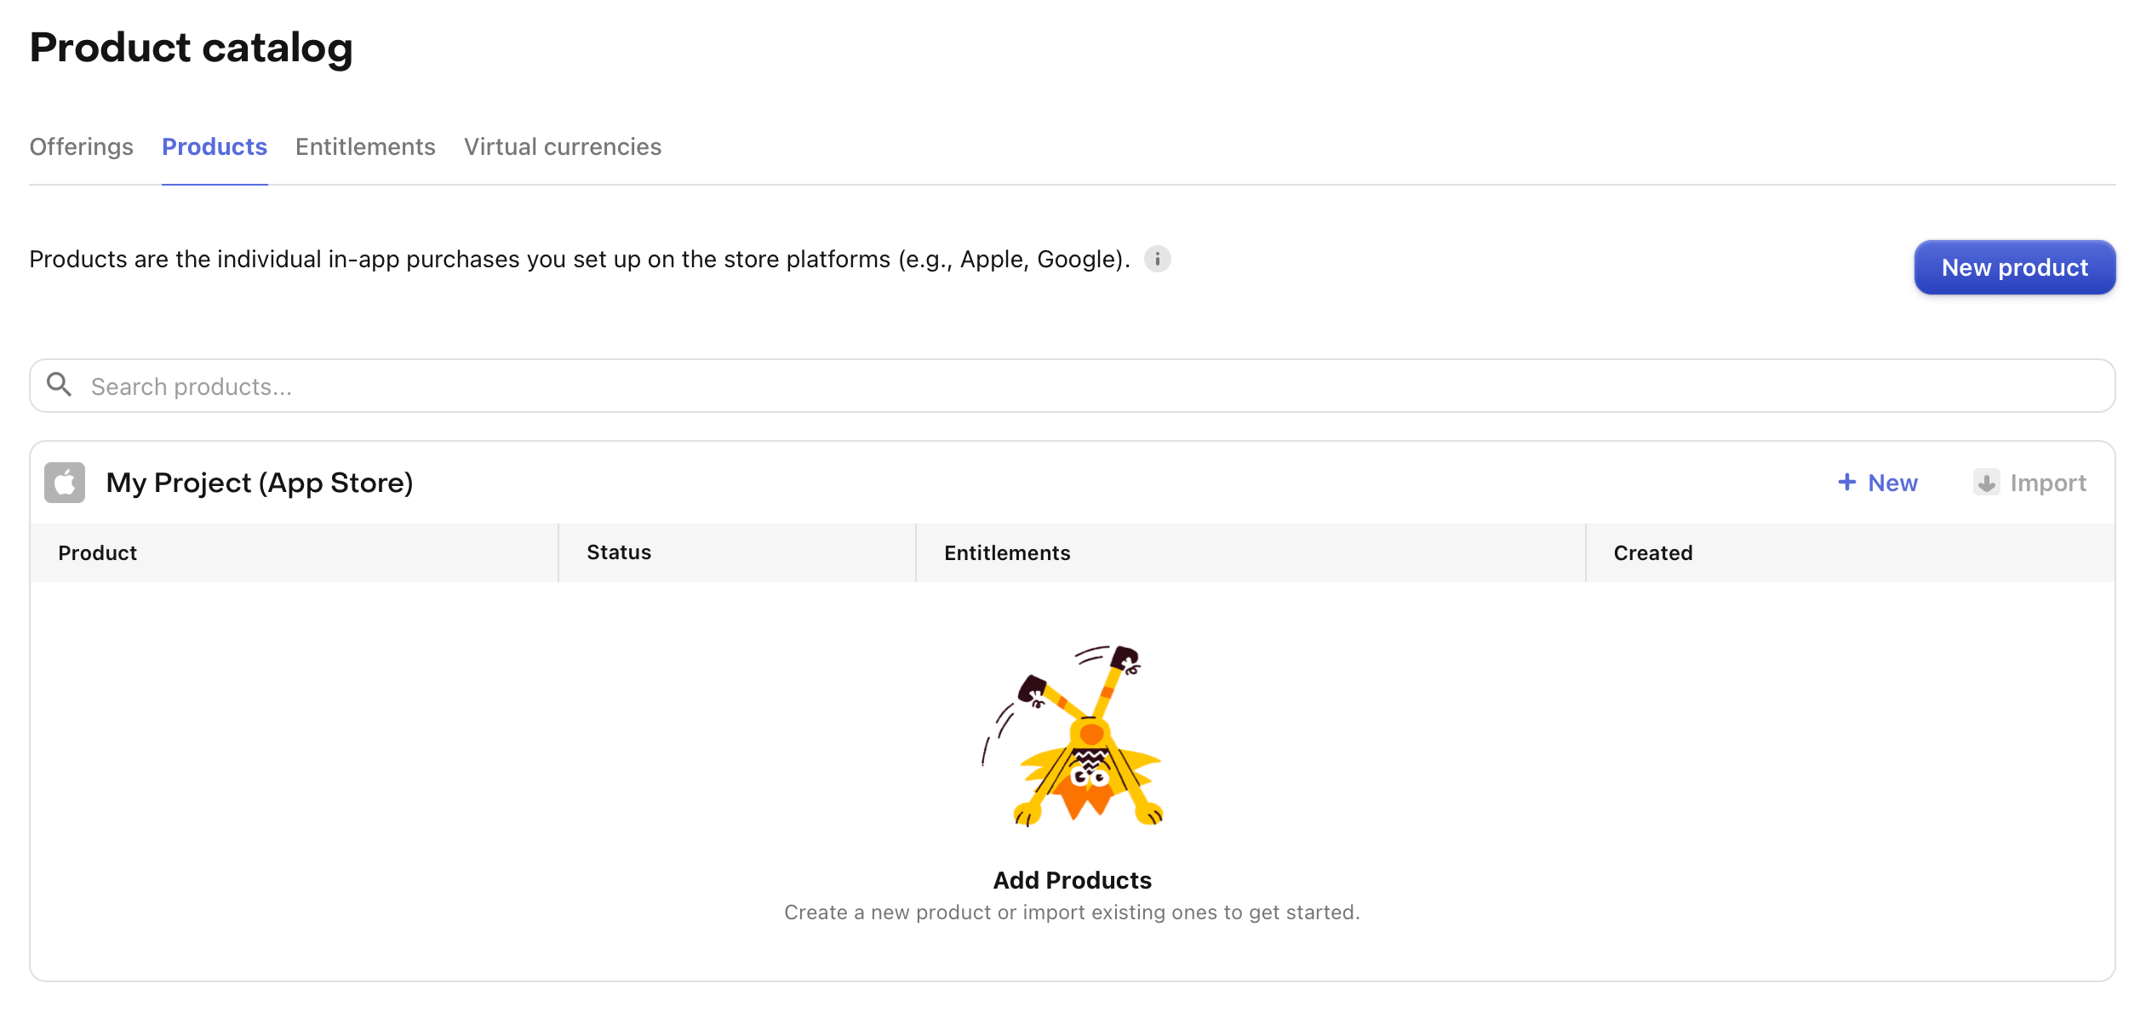2152x1018 pixels.
Task: Click the My Project (App Store) title
Action: 260,483
